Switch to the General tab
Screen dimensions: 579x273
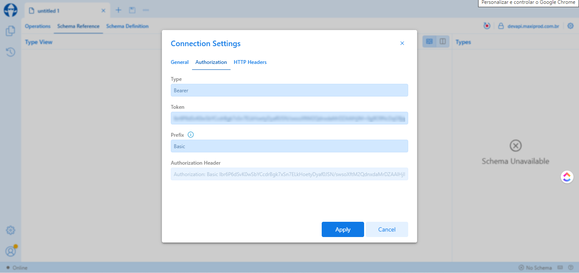[x=180, y=62]
